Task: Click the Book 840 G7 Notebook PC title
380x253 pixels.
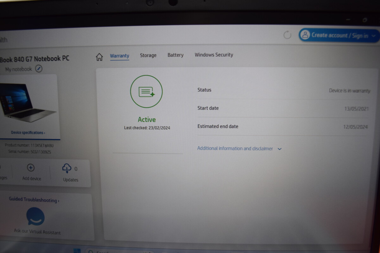Action: point(35,59)
